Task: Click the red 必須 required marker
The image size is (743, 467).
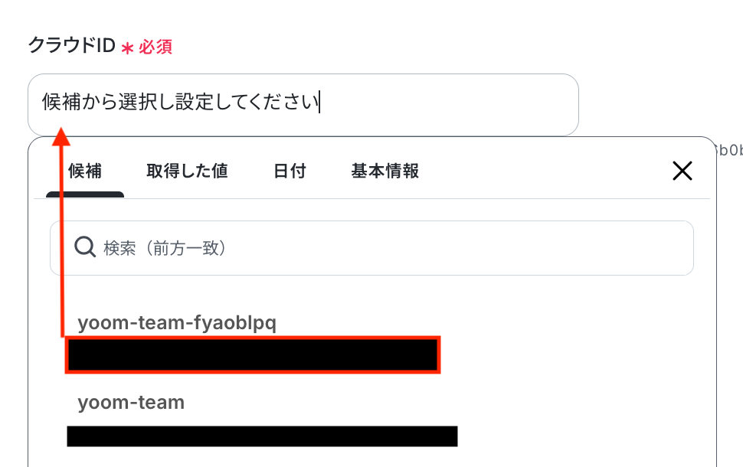Action: (155, 47)
